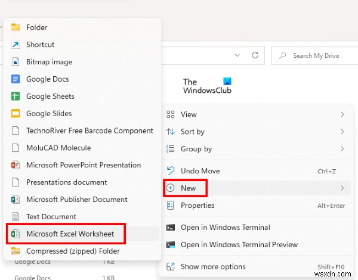Click the Search My Drive field

314,55
